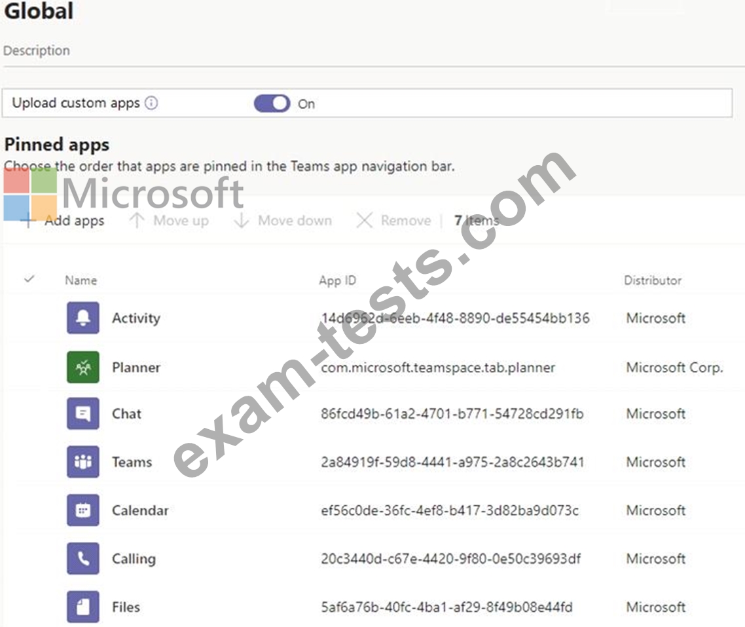Click Microsoft distributor in the Activity row
The height and width of the screenshot is (627, 745).
(x=656, y=318)
